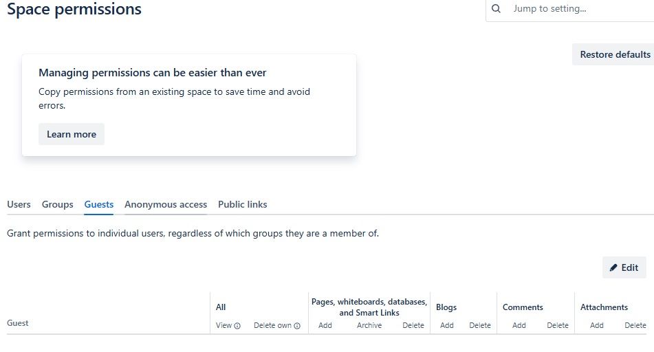Select the Guests tab
654x352 pixels.
pyautogui.click(x=99, y=204)
